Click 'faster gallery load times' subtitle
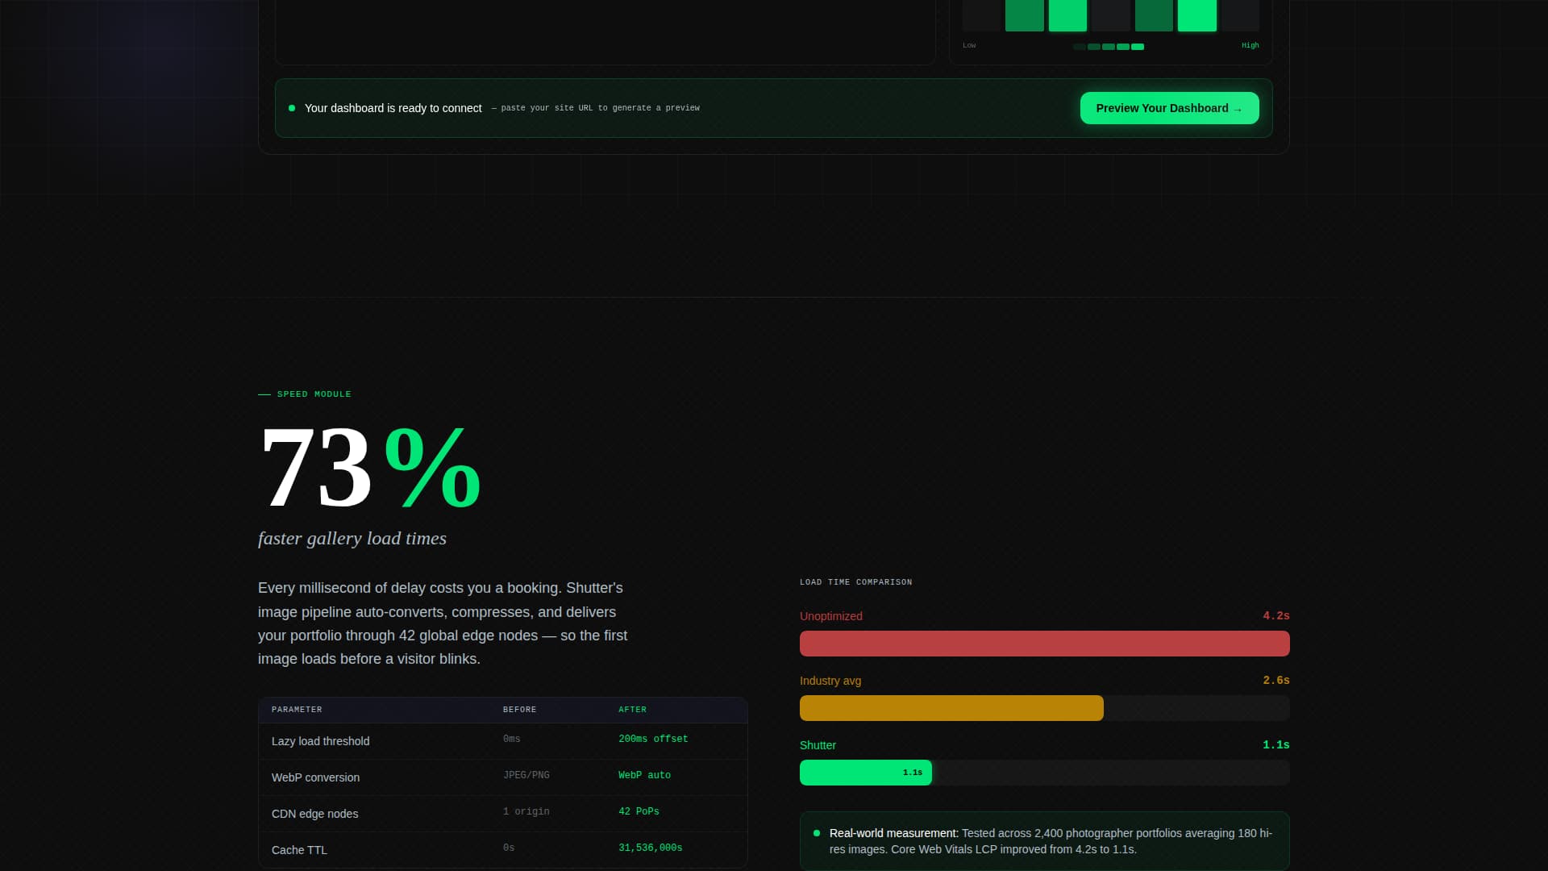Screen dimensions: 1548x871 (x=352, y=539)
